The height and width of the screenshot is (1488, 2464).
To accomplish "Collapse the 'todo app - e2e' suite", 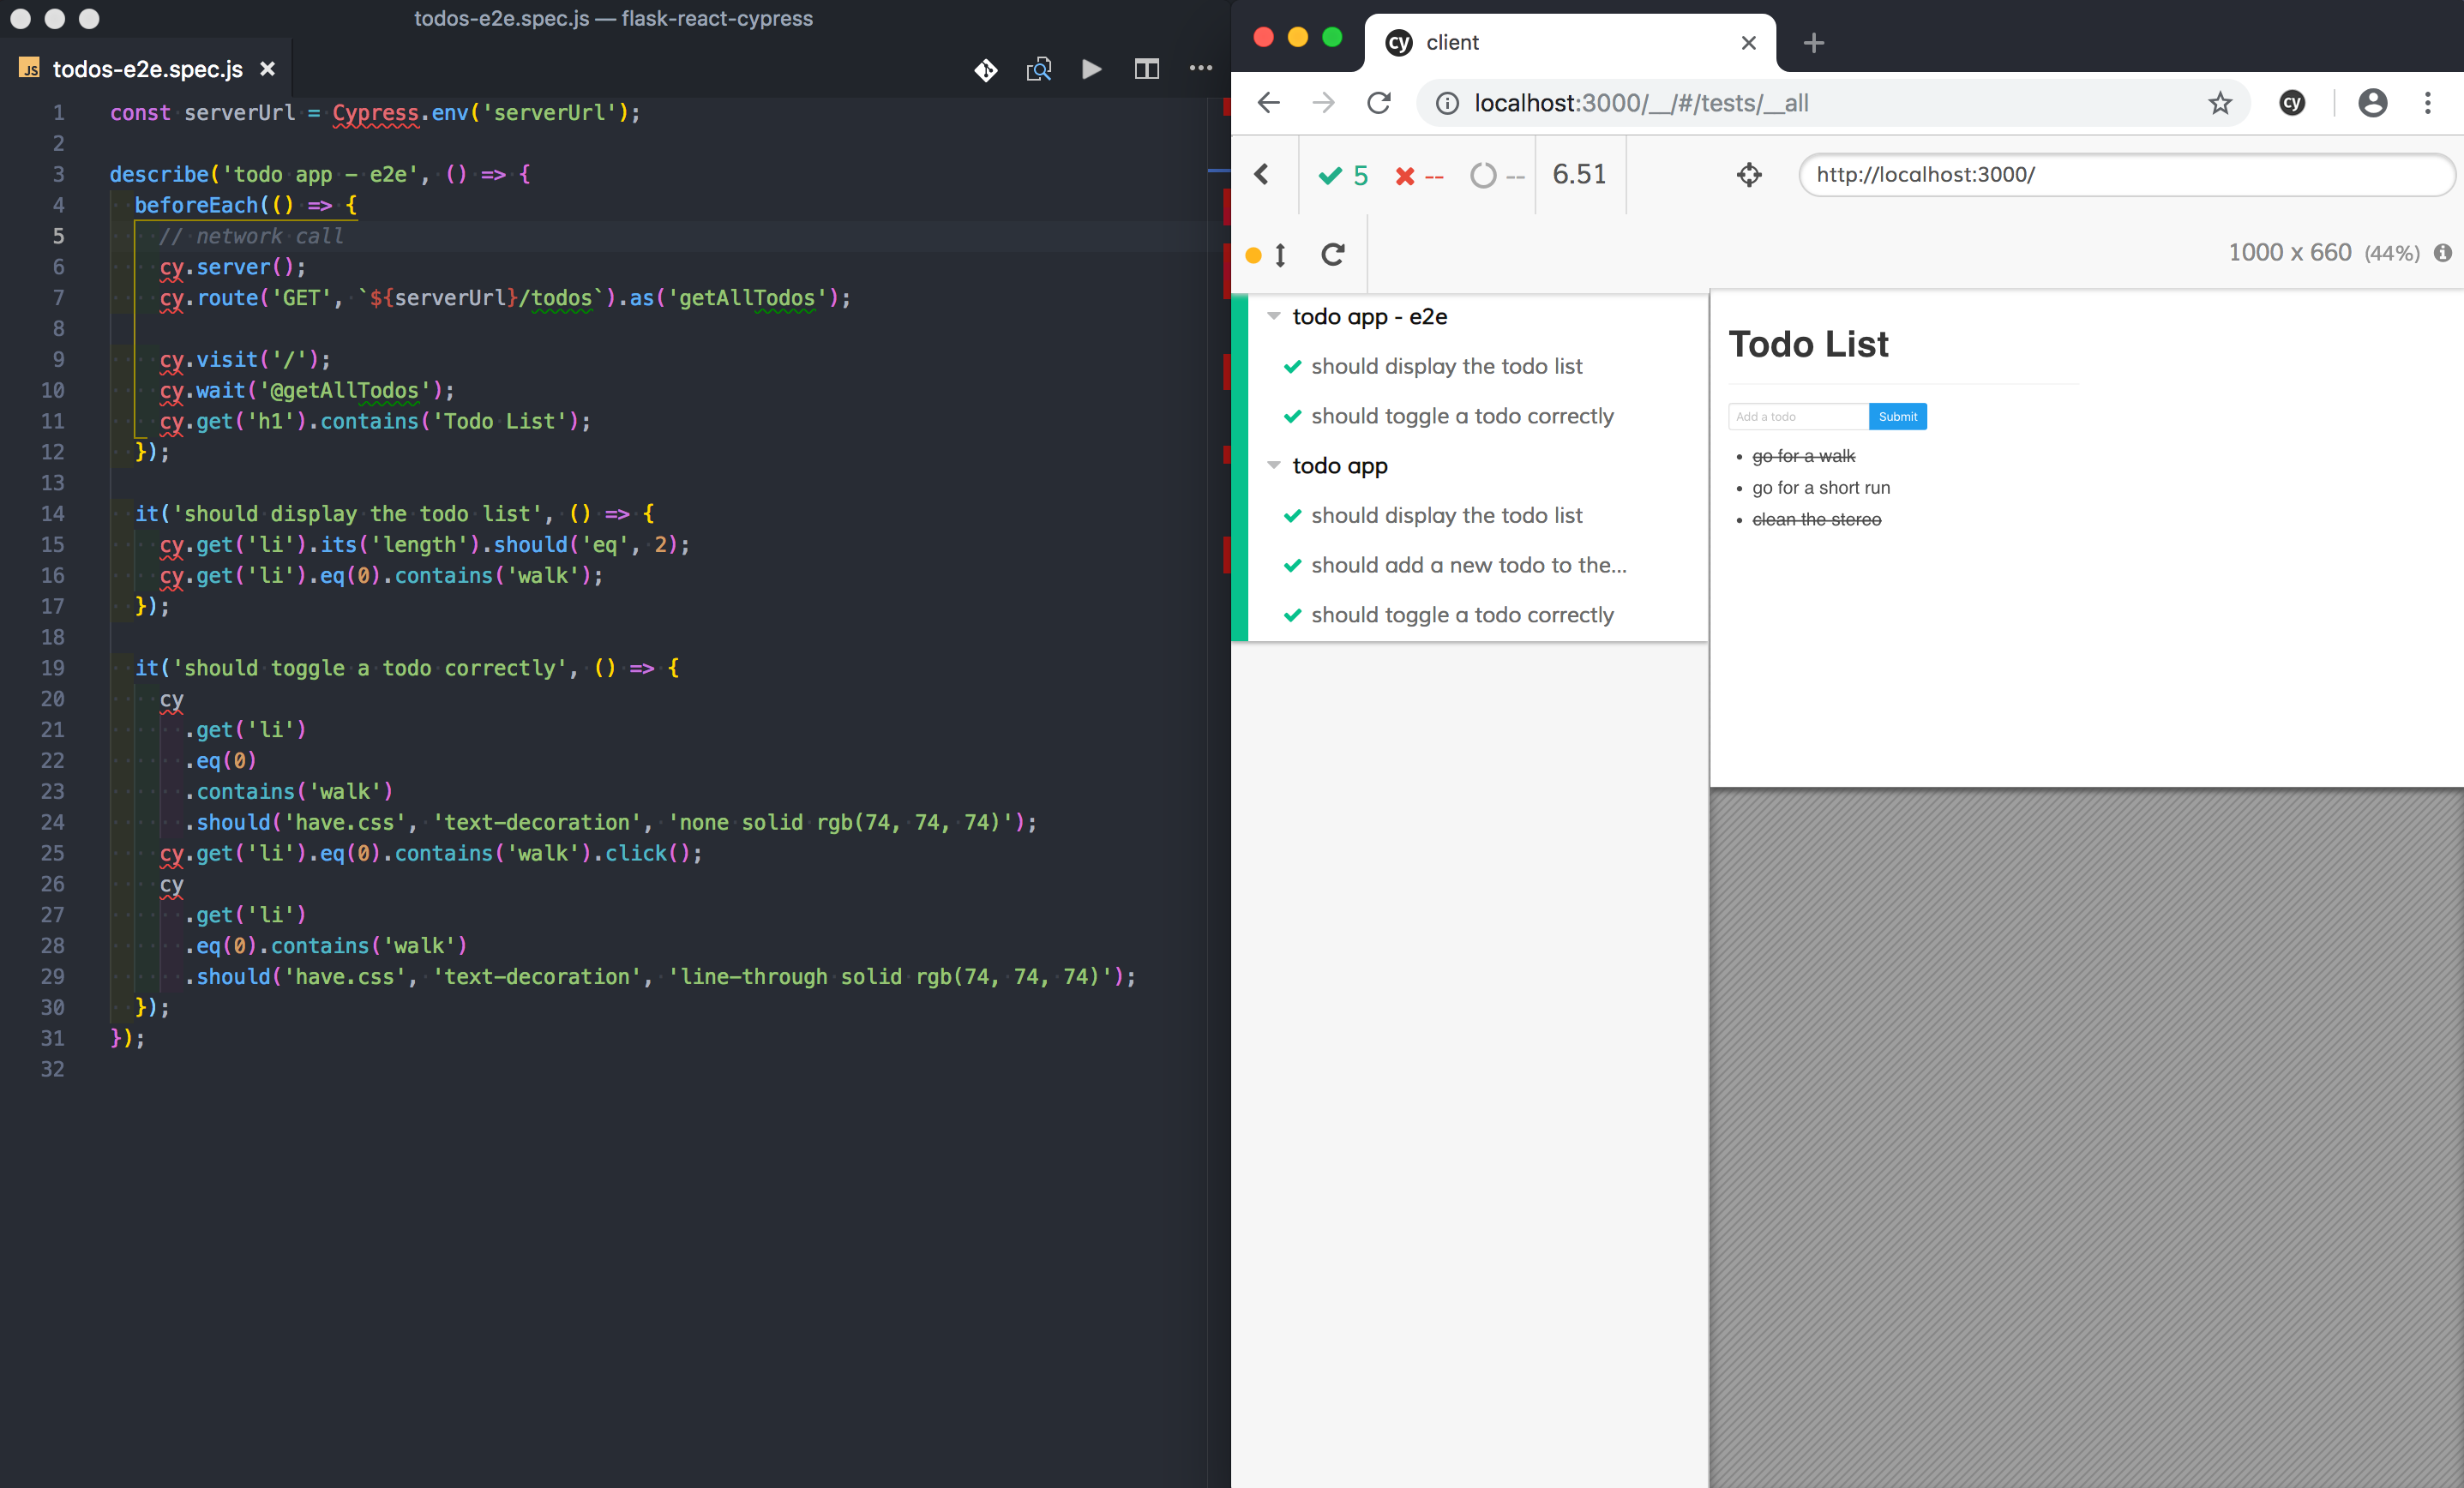I will [x=1273, y=316].
